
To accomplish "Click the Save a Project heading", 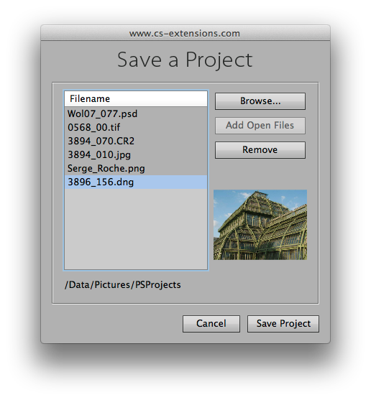I will [x=185, y=60].
